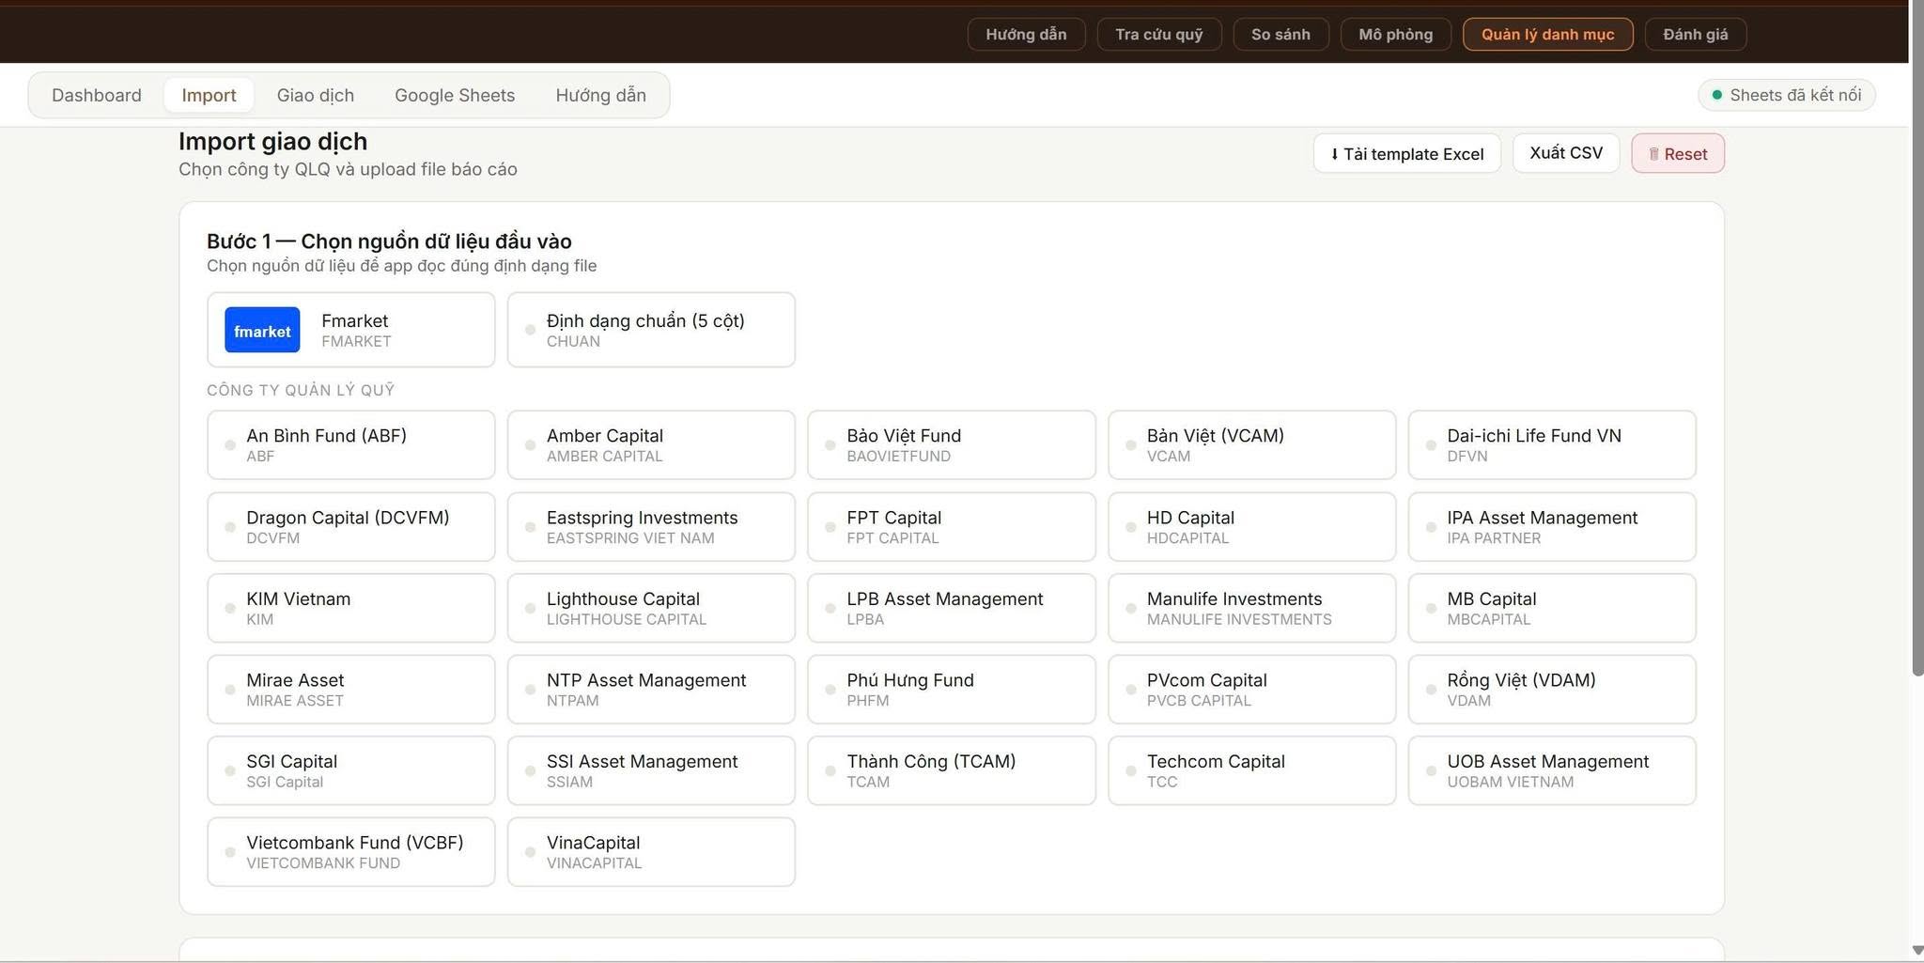This screenshot has width=1924, height=963.
Task: Choose Amber Capital as the fund company
Action: tap(651, 445)
